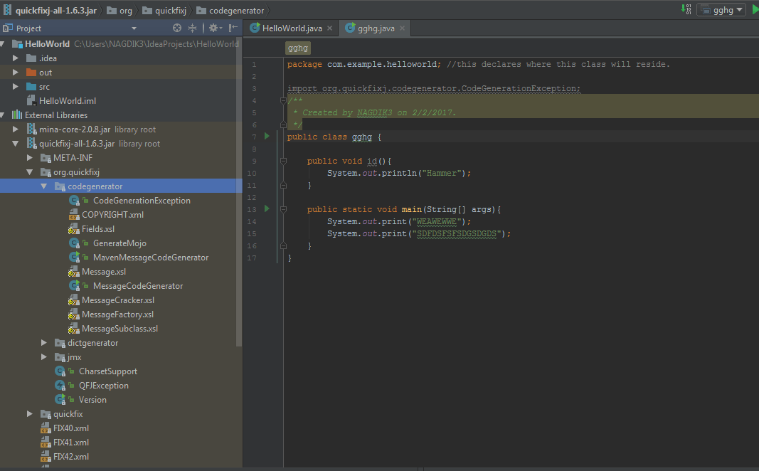Expand the out folder
Viewport: 759px width, 471px height.
(x=16, y=72)
